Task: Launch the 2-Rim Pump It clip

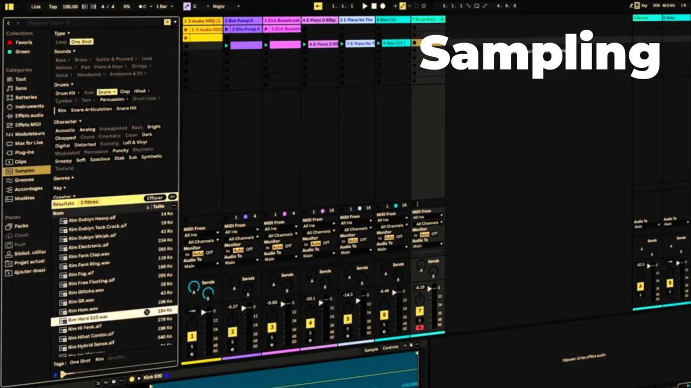Action: coord(227,29)
